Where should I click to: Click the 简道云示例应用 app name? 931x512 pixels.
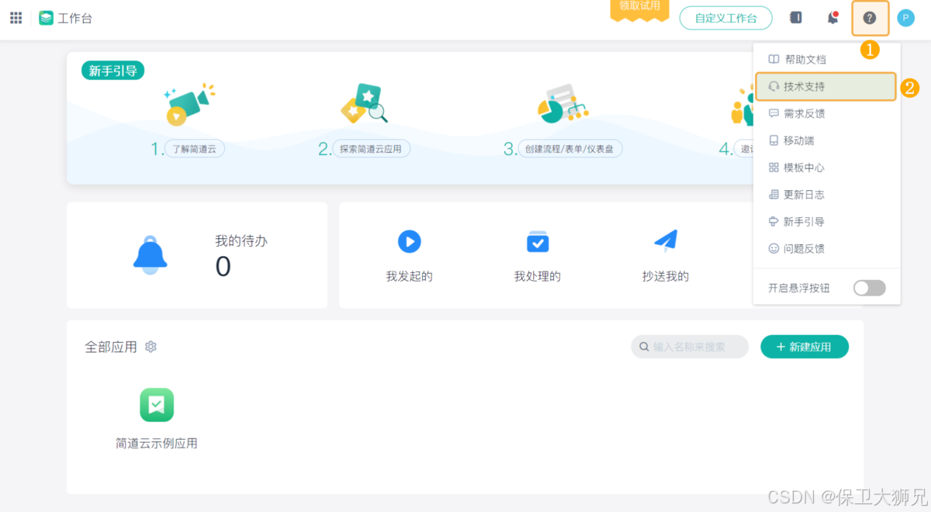(157, 444)
